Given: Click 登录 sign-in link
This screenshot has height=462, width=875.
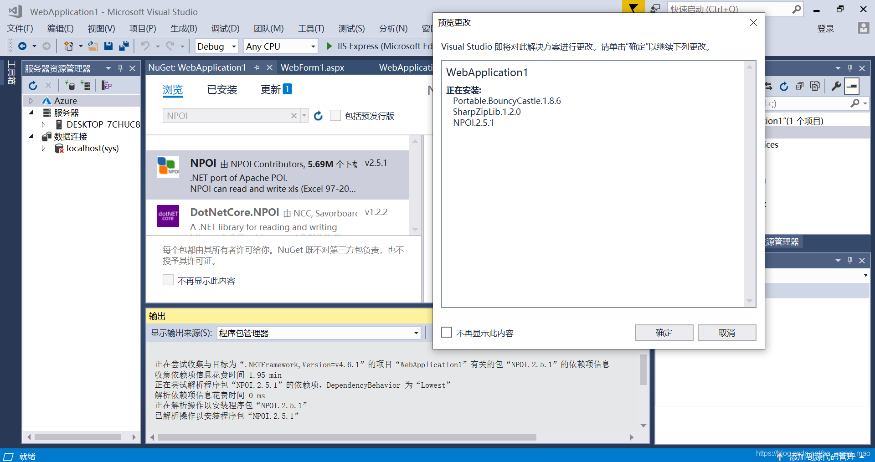Looking at the screenshot, I should coord(825,29).
